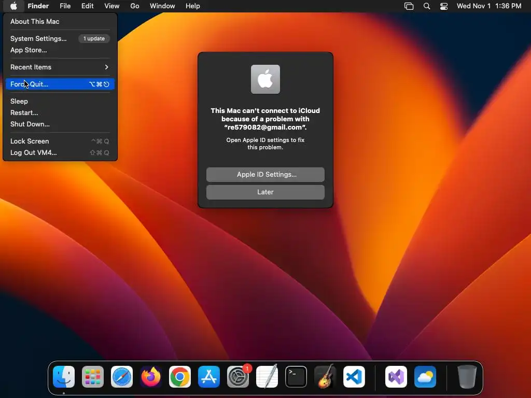
Task: Launch GarageBand guitar icon in Dock
Action: (325, 377)
